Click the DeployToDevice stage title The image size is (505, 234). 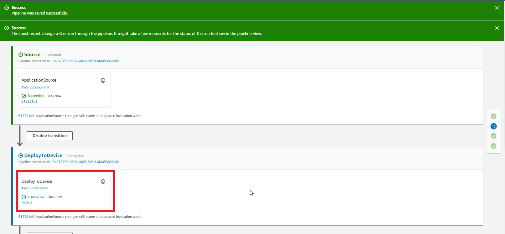[x=43, y=155]
